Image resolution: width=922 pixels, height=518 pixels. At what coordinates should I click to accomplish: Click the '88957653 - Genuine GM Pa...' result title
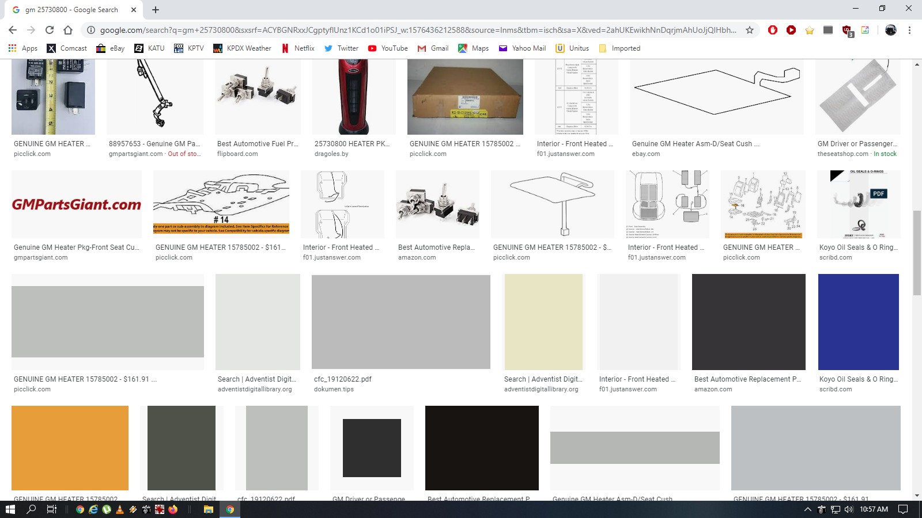(x=154, y=144)
